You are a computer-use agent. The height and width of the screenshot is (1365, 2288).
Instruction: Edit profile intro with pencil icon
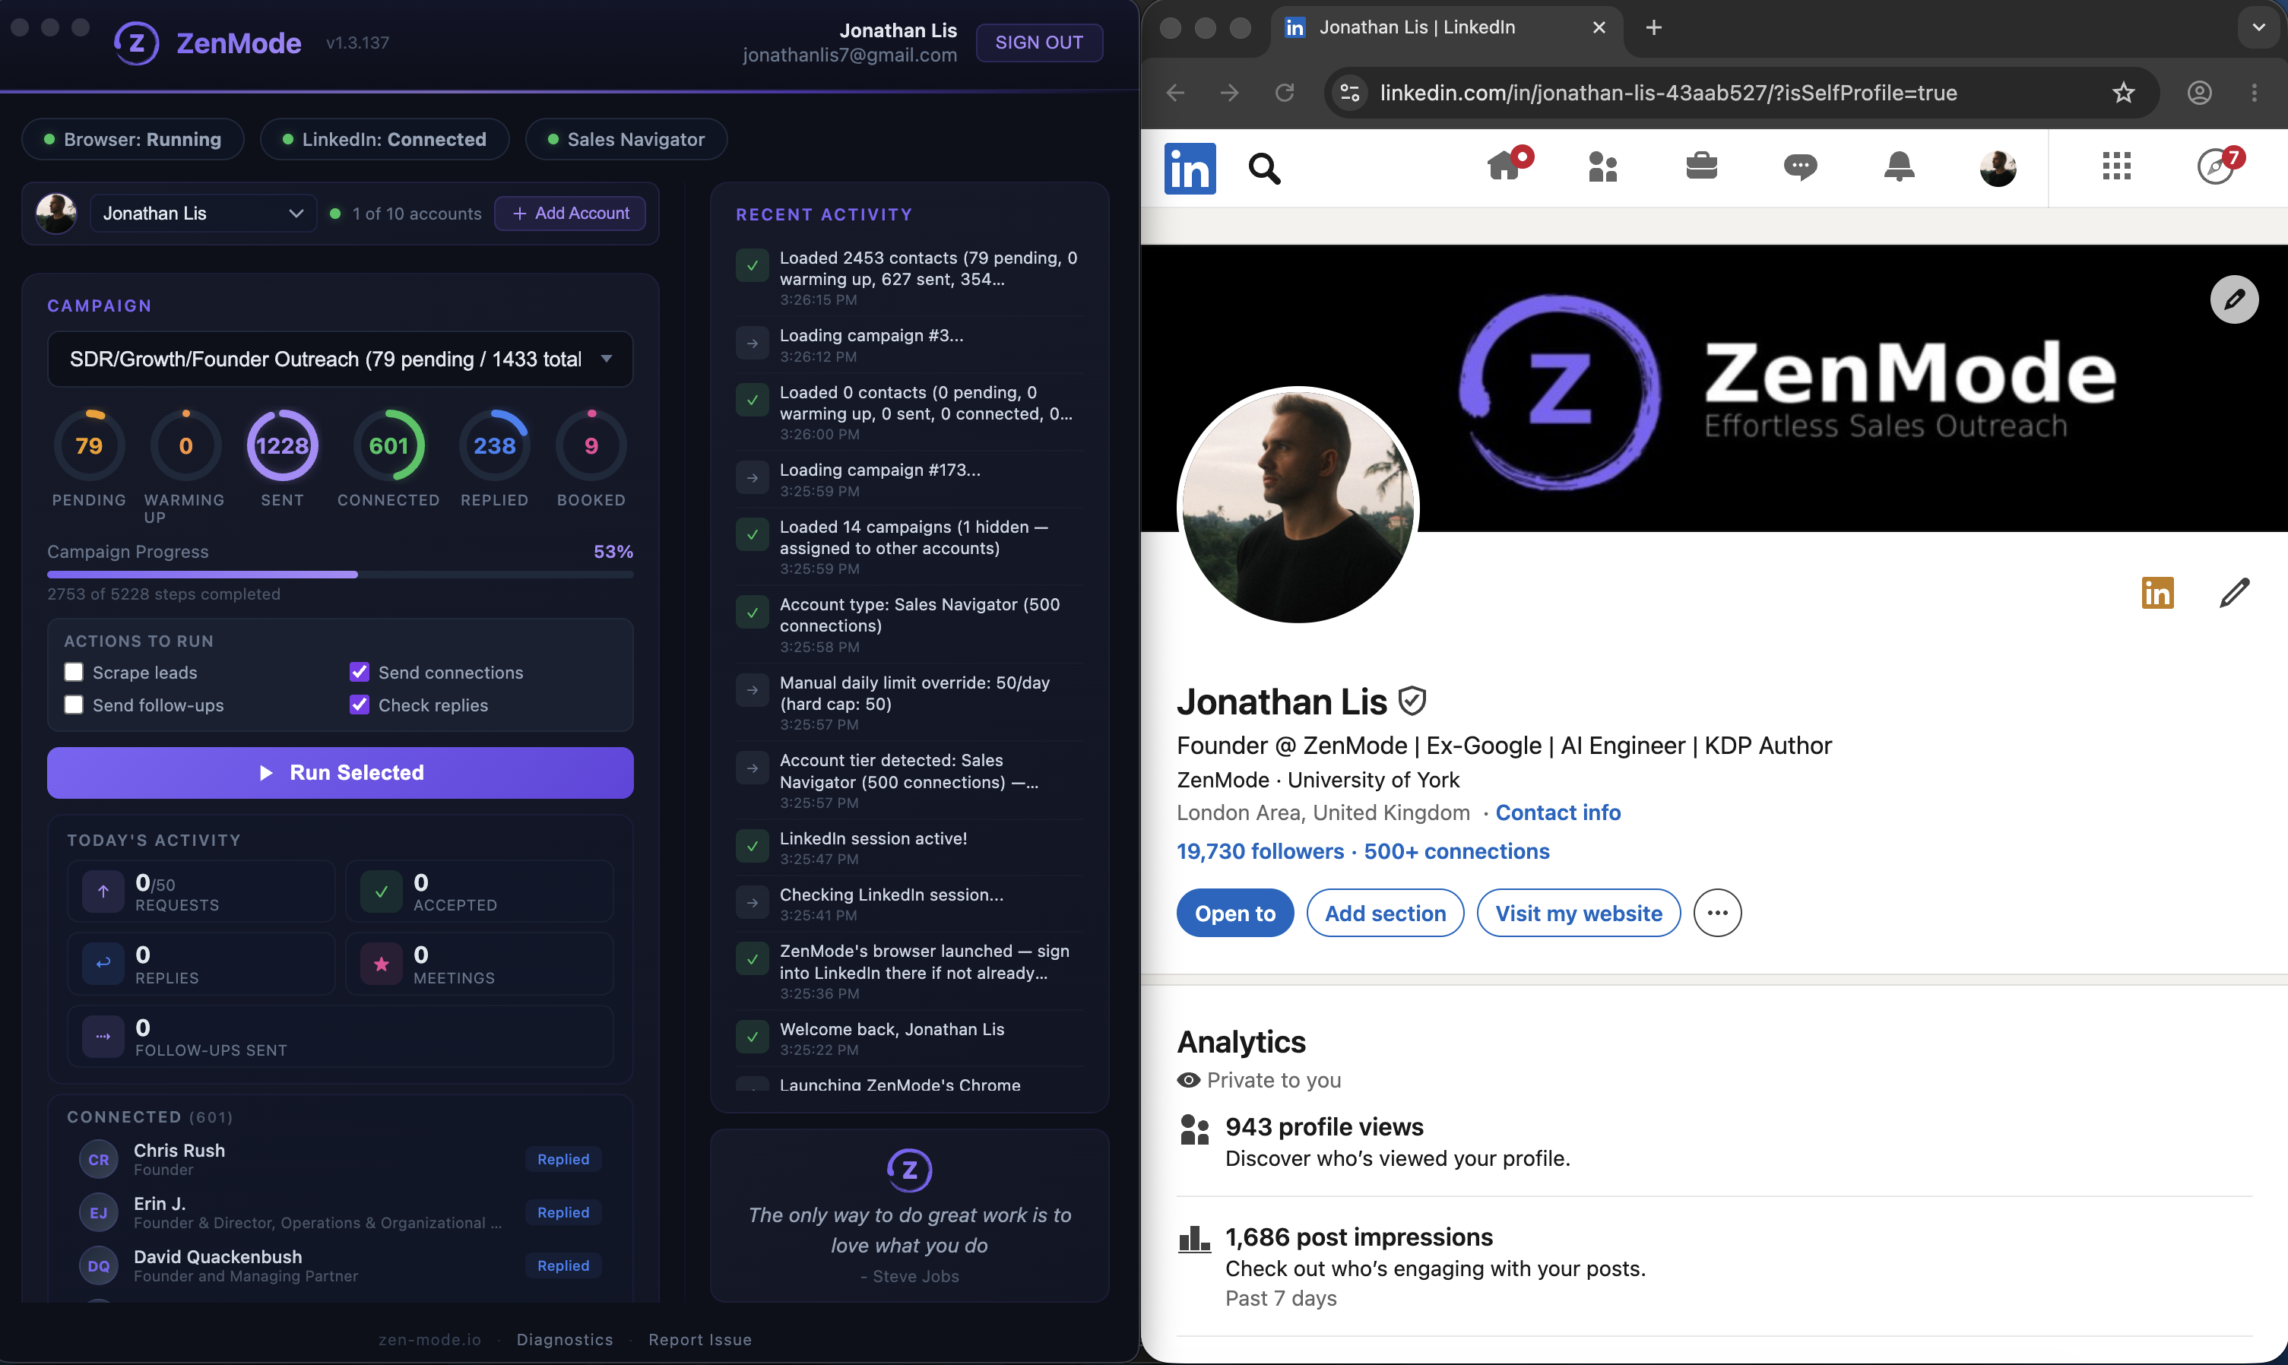(2234, 594)
